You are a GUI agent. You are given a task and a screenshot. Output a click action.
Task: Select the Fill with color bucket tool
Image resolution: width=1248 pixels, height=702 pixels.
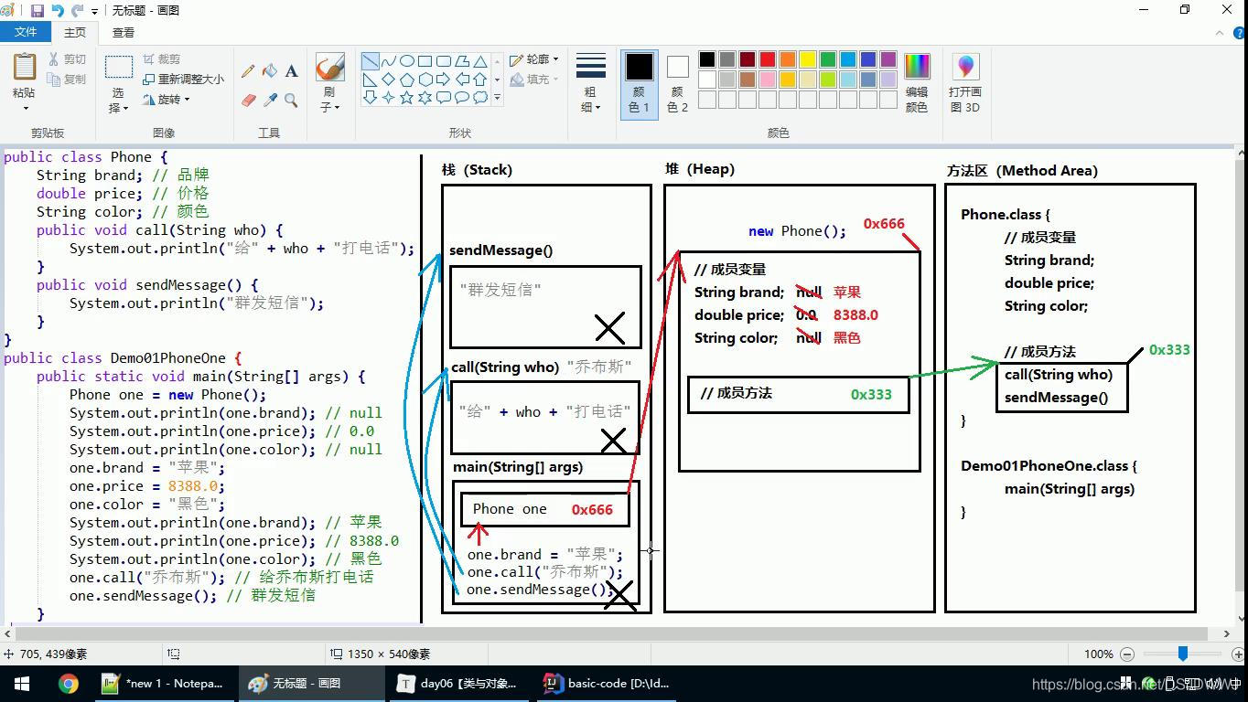(270, 71)
